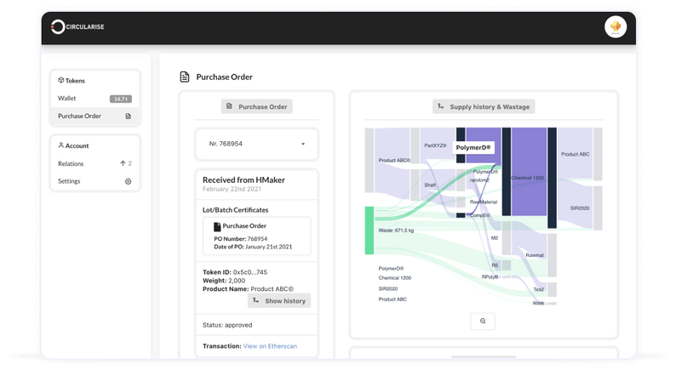Viewport: 681px width, 376px height.
Task: Click the green Waste bar in the diagram
Action: point(369,231)
